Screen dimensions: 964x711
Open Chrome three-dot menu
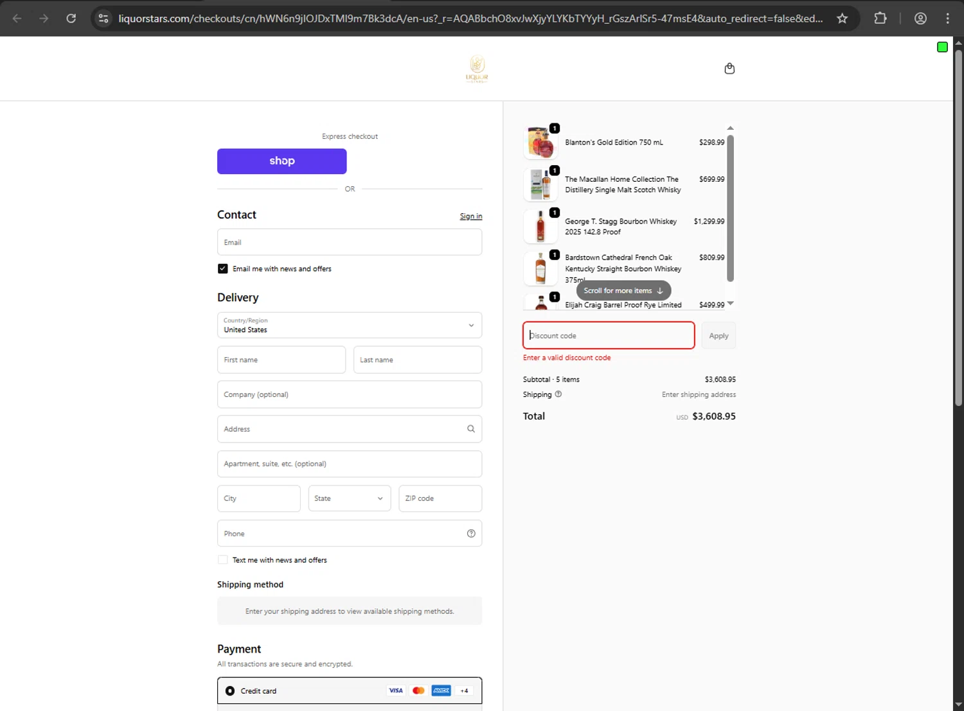click(x=947, y=19)
